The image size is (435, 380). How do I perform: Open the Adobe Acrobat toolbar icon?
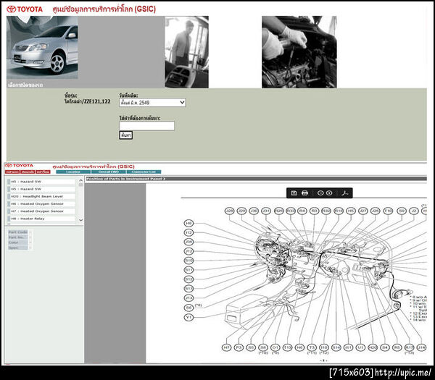click(345, 193)
